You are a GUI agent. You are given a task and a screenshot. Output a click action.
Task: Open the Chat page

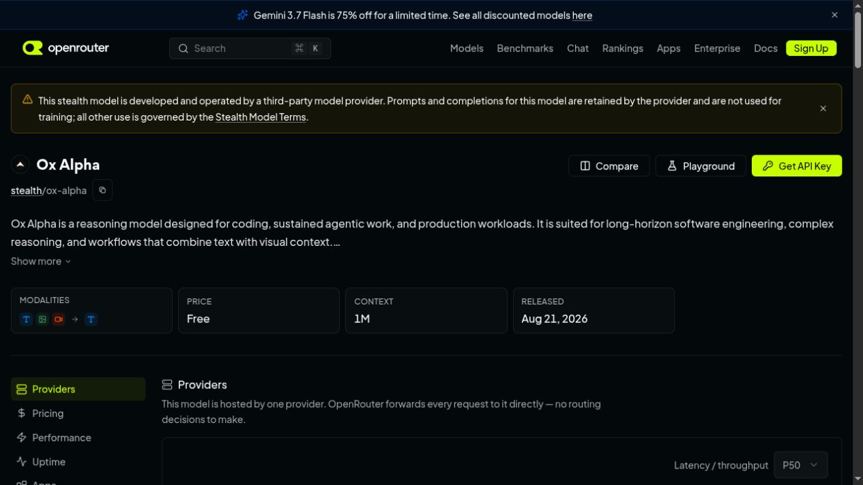click(x=578, y=48)
